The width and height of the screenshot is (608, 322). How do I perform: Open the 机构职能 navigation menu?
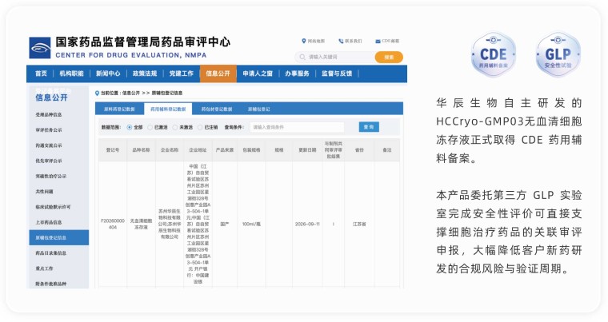coord(71,74)
